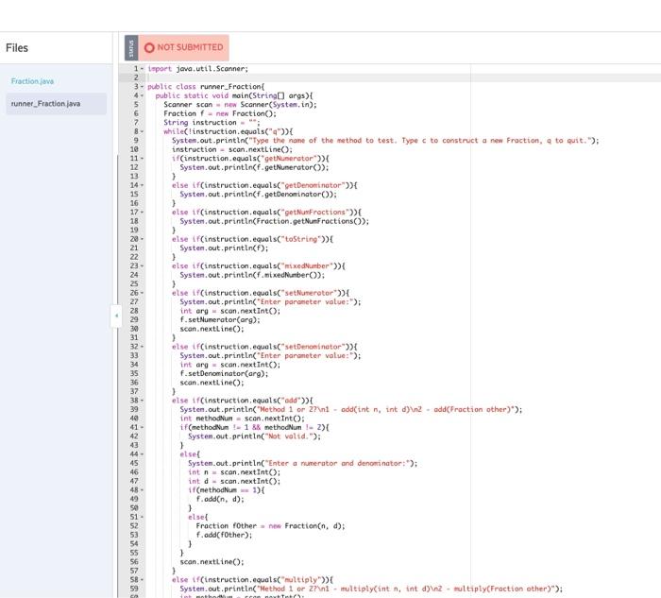The width and height of the screenshot is (661, 598).
Task: Click 'Scanner scan = new Scanner(System.in);' line
Action: tap(240, 105)
